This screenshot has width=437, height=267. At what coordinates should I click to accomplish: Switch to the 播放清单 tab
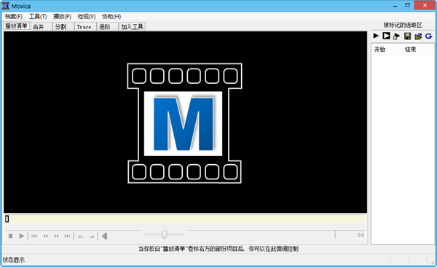[17, 26]
